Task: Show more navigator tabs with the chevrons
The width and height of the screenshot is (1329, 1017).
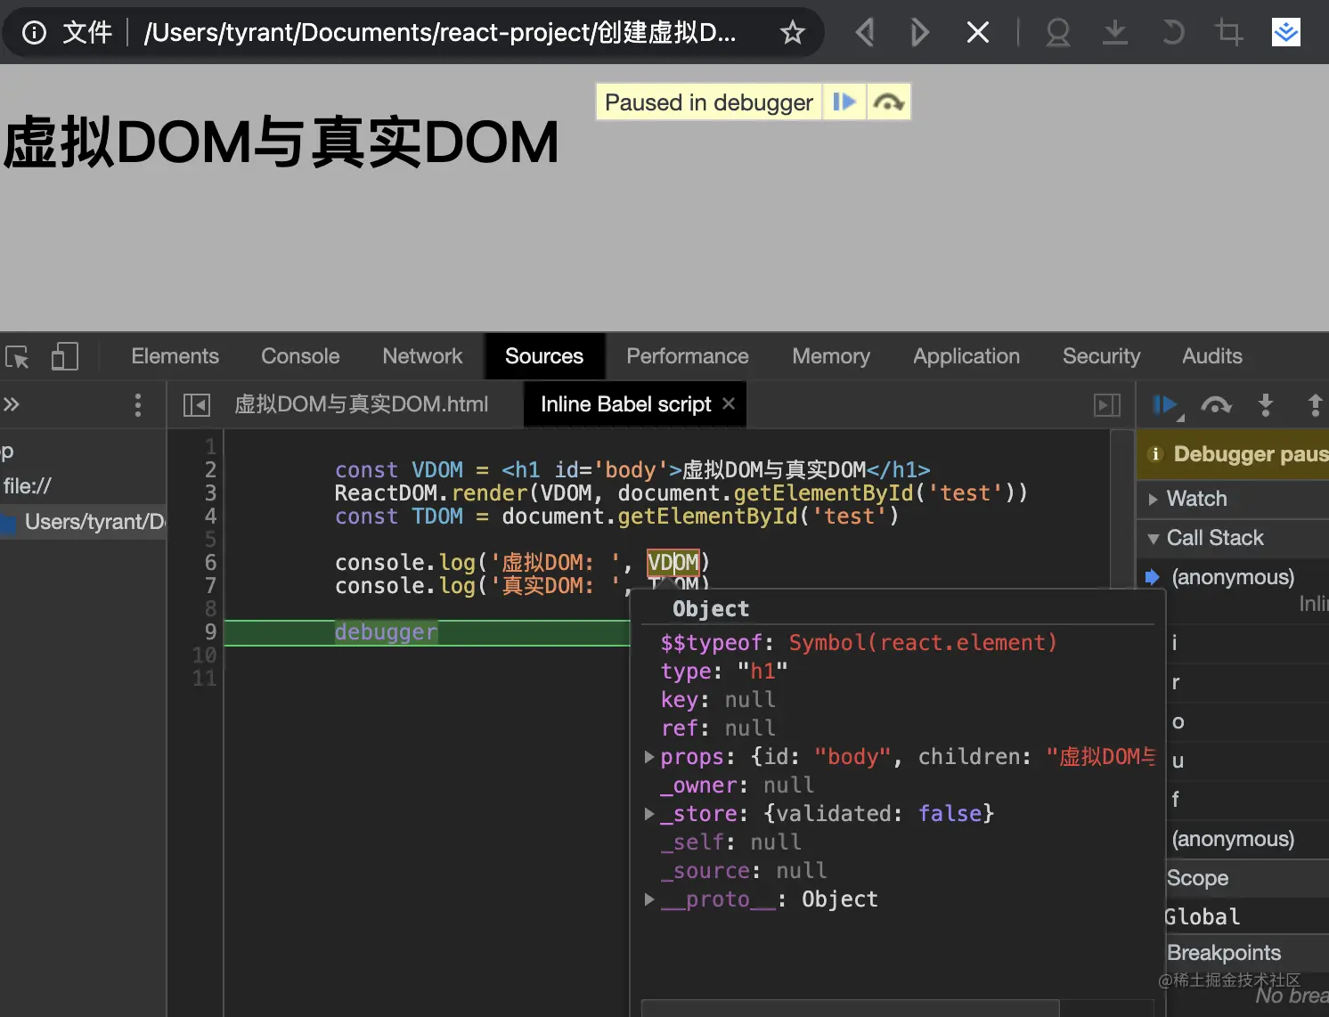Action: [11, 404]
